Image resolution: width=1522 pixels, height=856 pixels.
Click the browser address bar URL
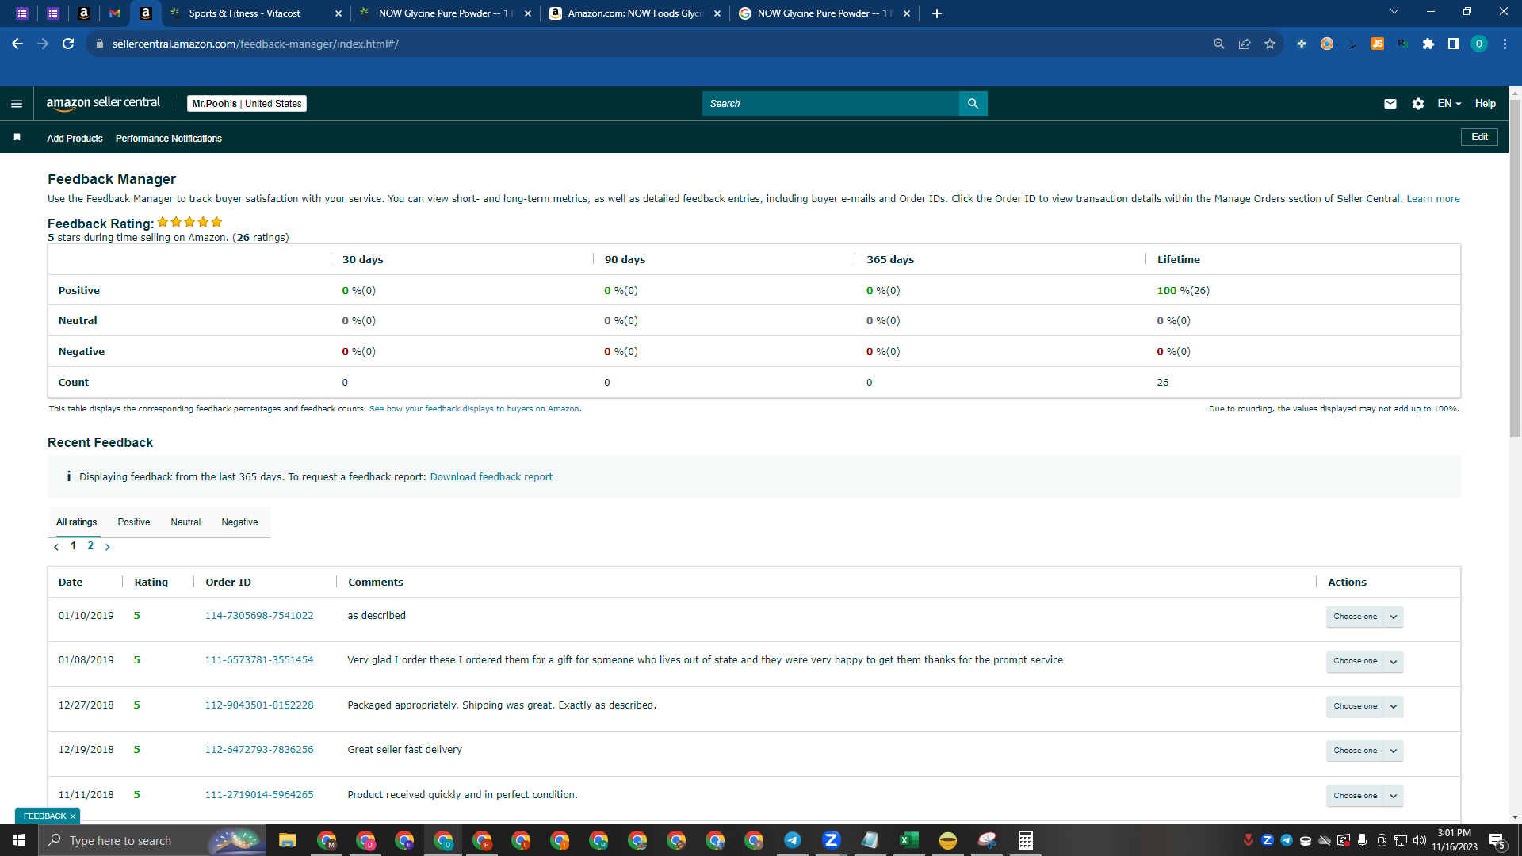click(x=255, y=44)
